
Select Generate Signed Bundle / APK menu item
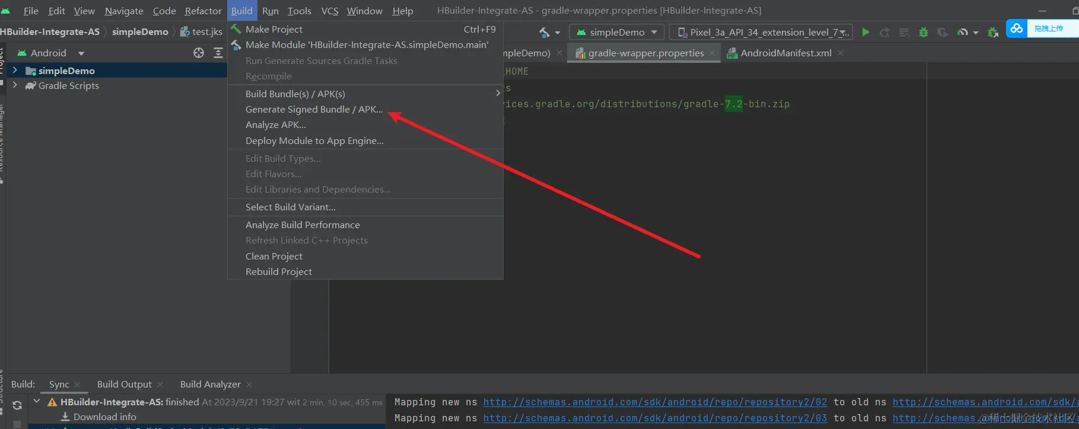click(x=314, y=110)
